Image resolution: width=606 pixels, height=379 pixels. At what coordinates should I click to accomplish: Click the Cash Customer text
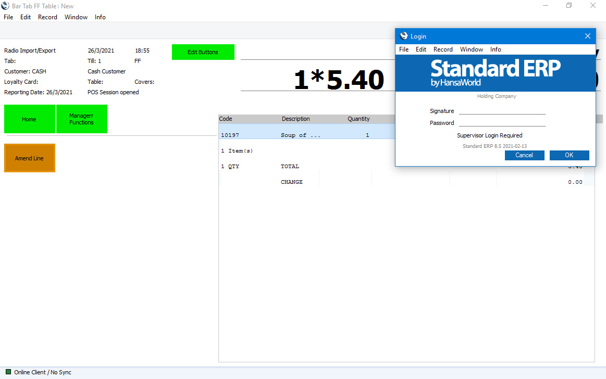pyautogui.click(x=107, y=71)
